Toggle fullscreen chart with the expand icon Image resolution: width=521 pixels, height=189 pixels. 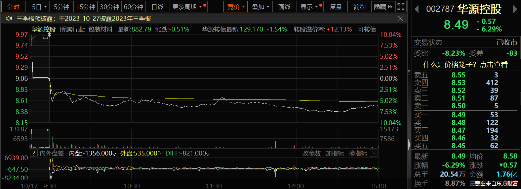401,7
